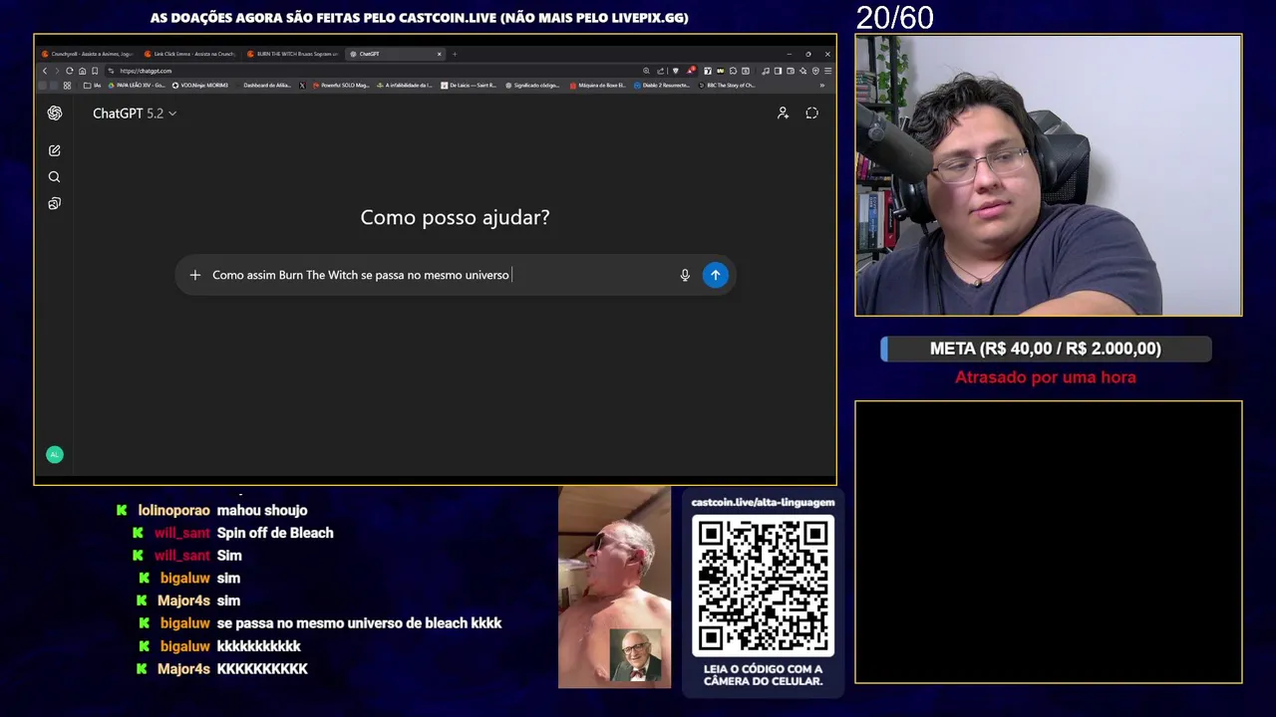Open the library icon in ChatGPT sidebar

point(55,203)
